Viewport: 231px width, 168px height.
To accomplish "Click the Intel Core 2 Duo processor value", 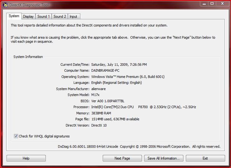I will [144, 107].
